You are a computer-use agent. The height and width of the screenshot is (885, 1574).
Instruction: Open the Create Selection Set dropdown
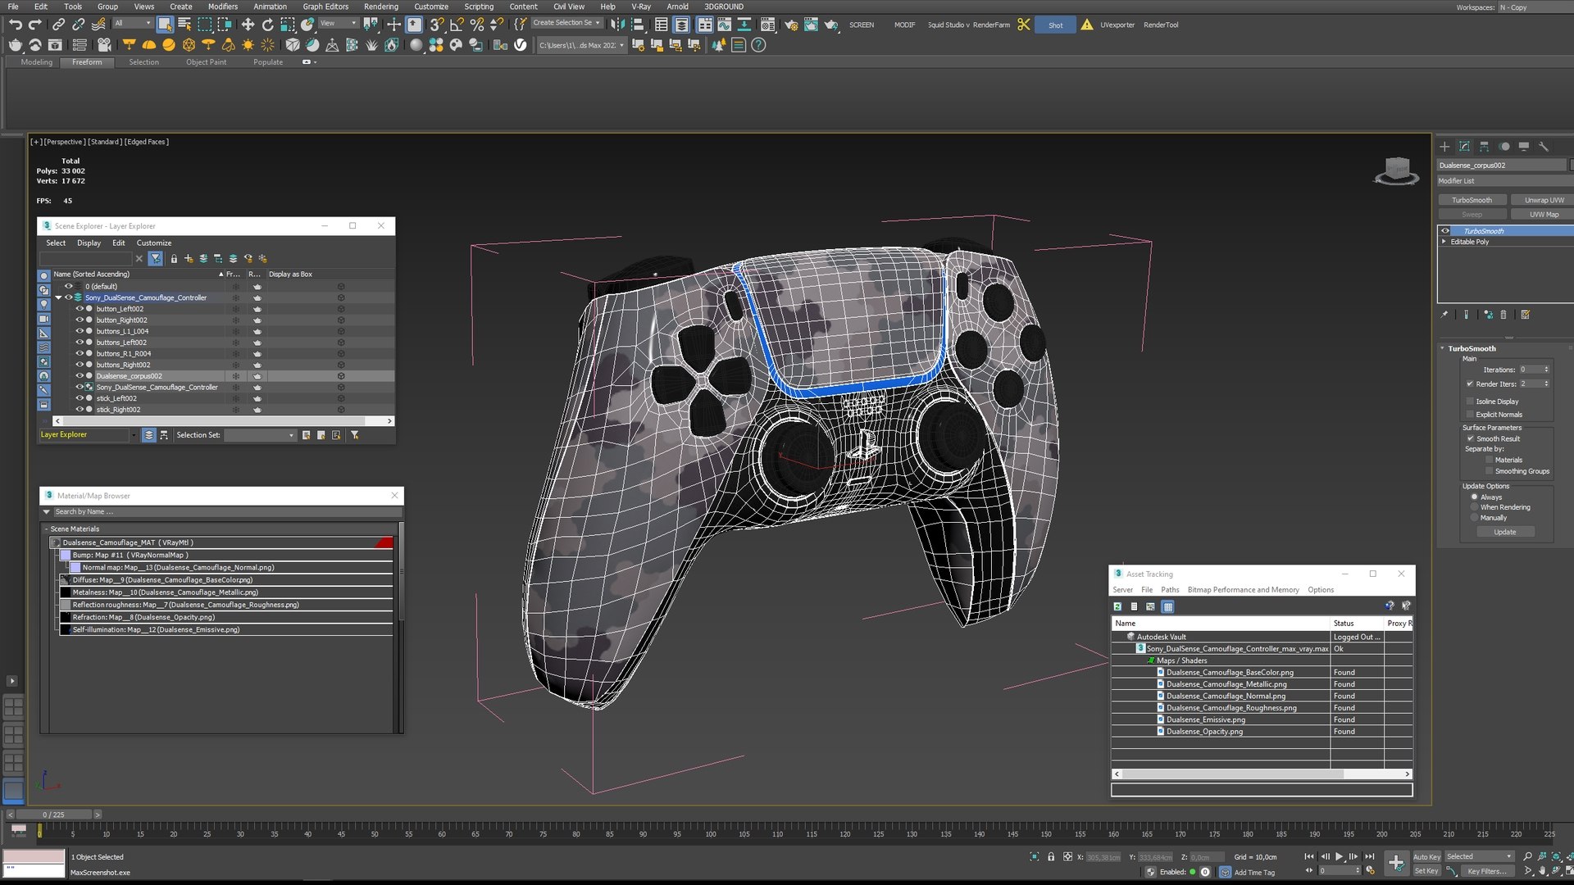click(x=566, y=23)
